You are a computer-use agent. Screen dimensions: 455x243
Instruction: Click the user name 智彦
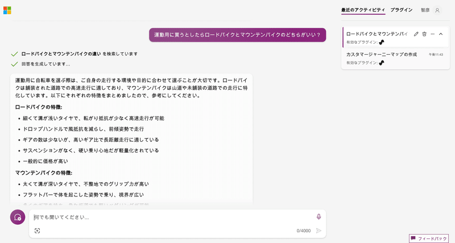click(425, 10)
